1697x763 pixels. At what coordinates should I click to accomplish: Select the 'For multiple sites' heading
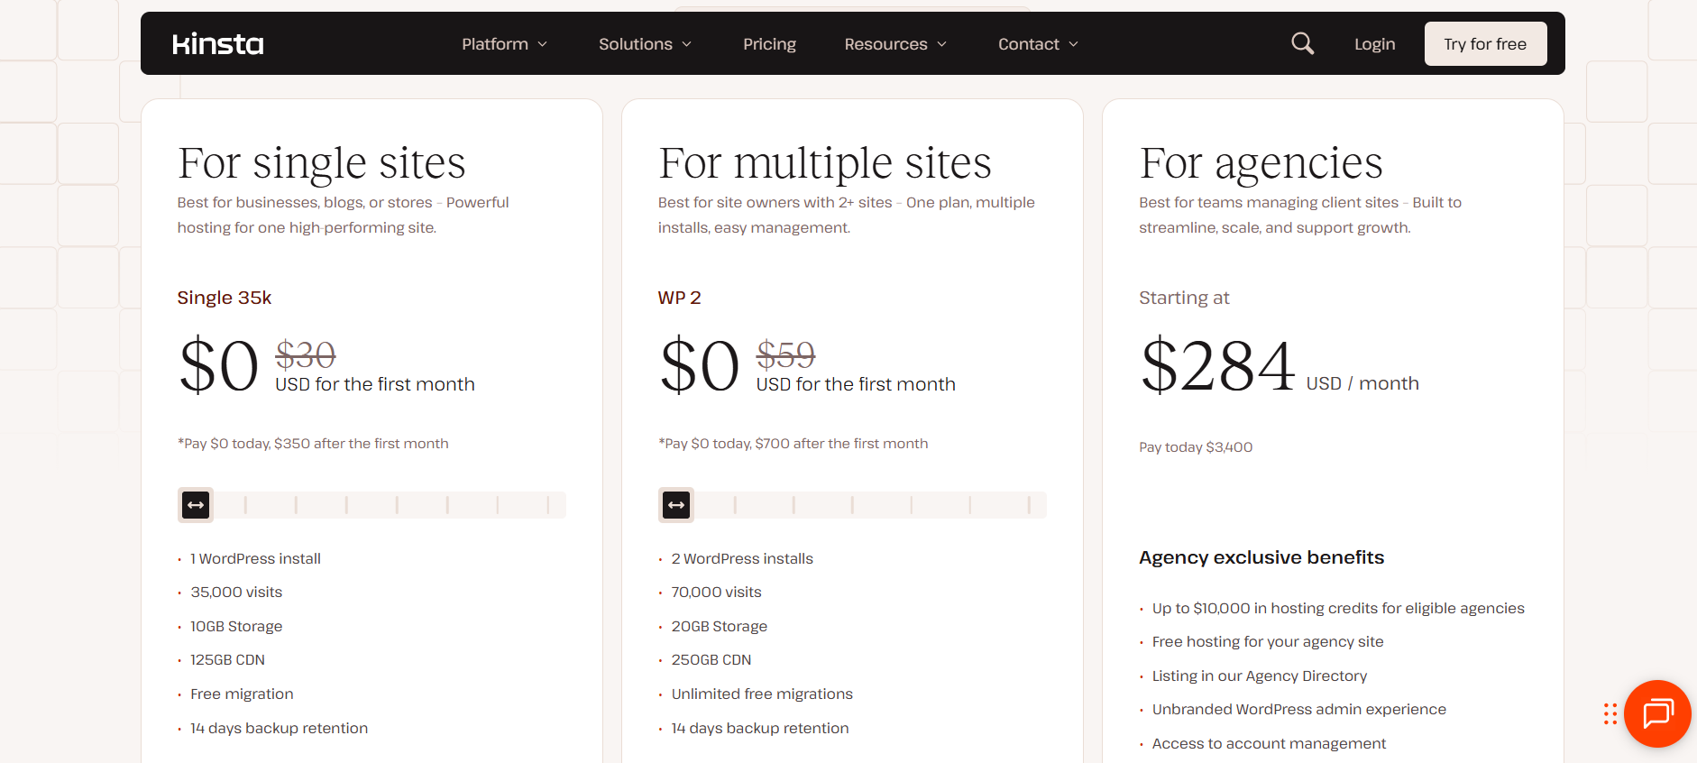(x=824, y=163)
